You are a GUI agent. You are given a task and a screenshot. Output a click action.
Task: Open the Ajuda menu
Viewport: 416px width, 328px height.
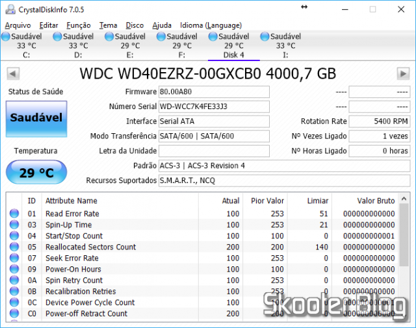point(162,25)
